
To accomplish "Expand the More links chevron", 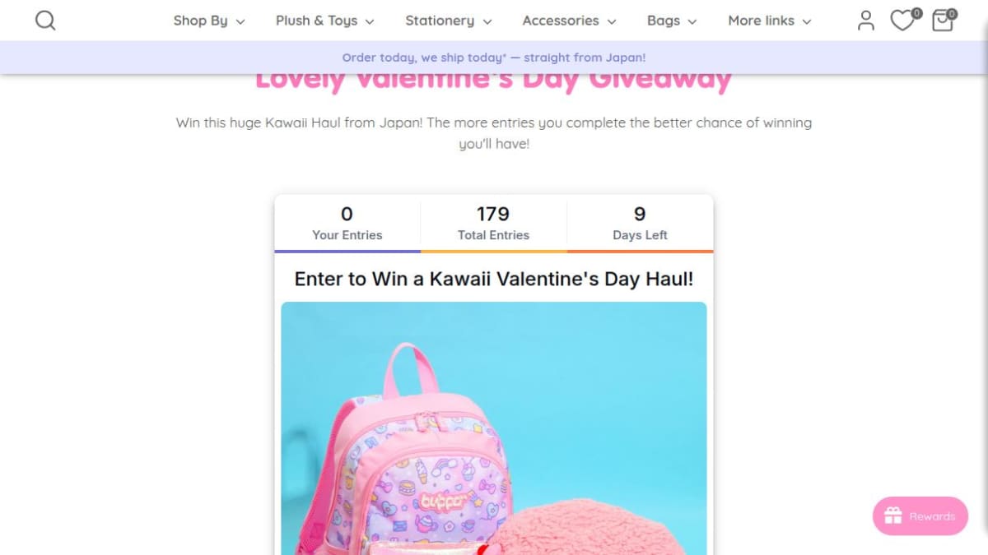I will (x=807, y=21).
